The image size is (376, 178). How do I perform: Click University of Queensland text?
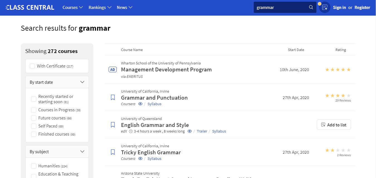tap(141, 119)
